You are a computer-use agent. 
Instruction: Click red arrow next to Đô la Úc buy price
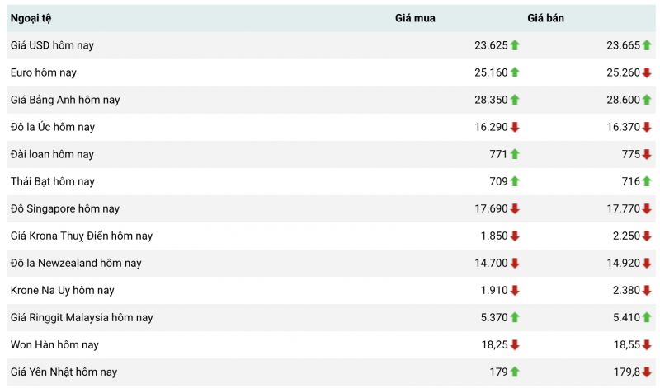pos(515,127)
